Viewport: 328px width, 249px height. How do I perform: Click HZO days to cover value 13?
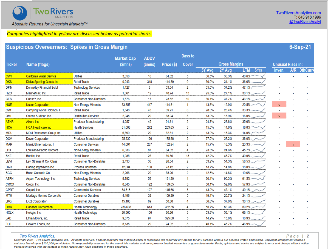[x=187, y=93]
